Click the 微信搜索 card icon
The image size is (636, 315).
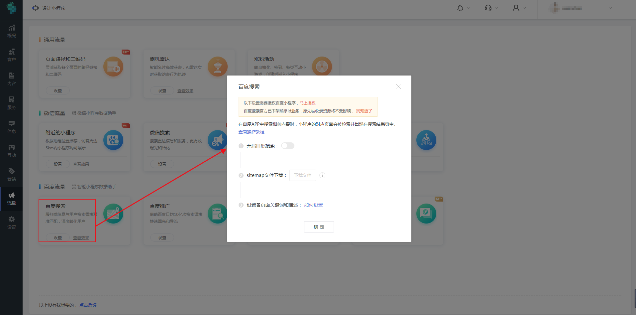[x=218, y=140]
